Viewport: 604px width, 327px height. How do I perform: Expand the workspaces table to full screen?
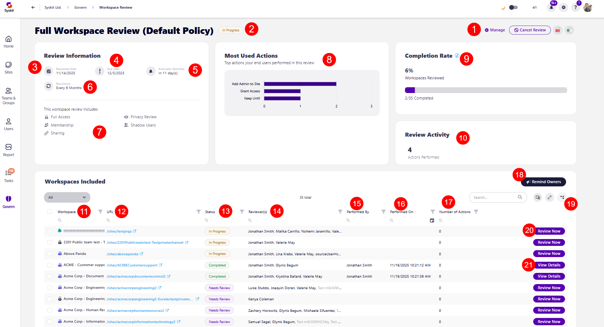[550, 197]
